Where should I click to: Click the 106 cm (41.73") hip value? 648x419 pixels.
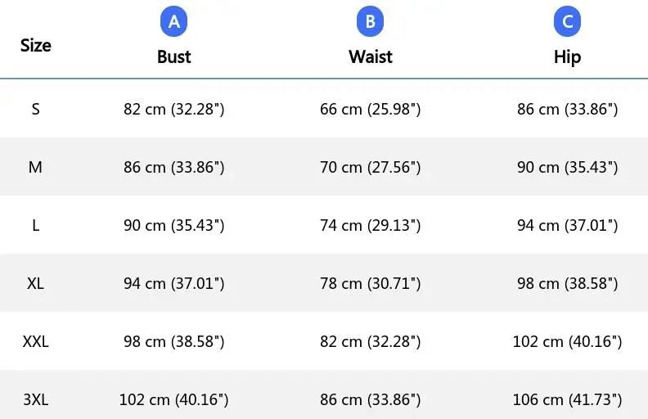coord(568,400)
